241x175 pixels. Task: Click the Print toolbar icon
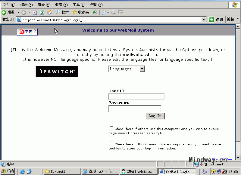pos(114,12)
